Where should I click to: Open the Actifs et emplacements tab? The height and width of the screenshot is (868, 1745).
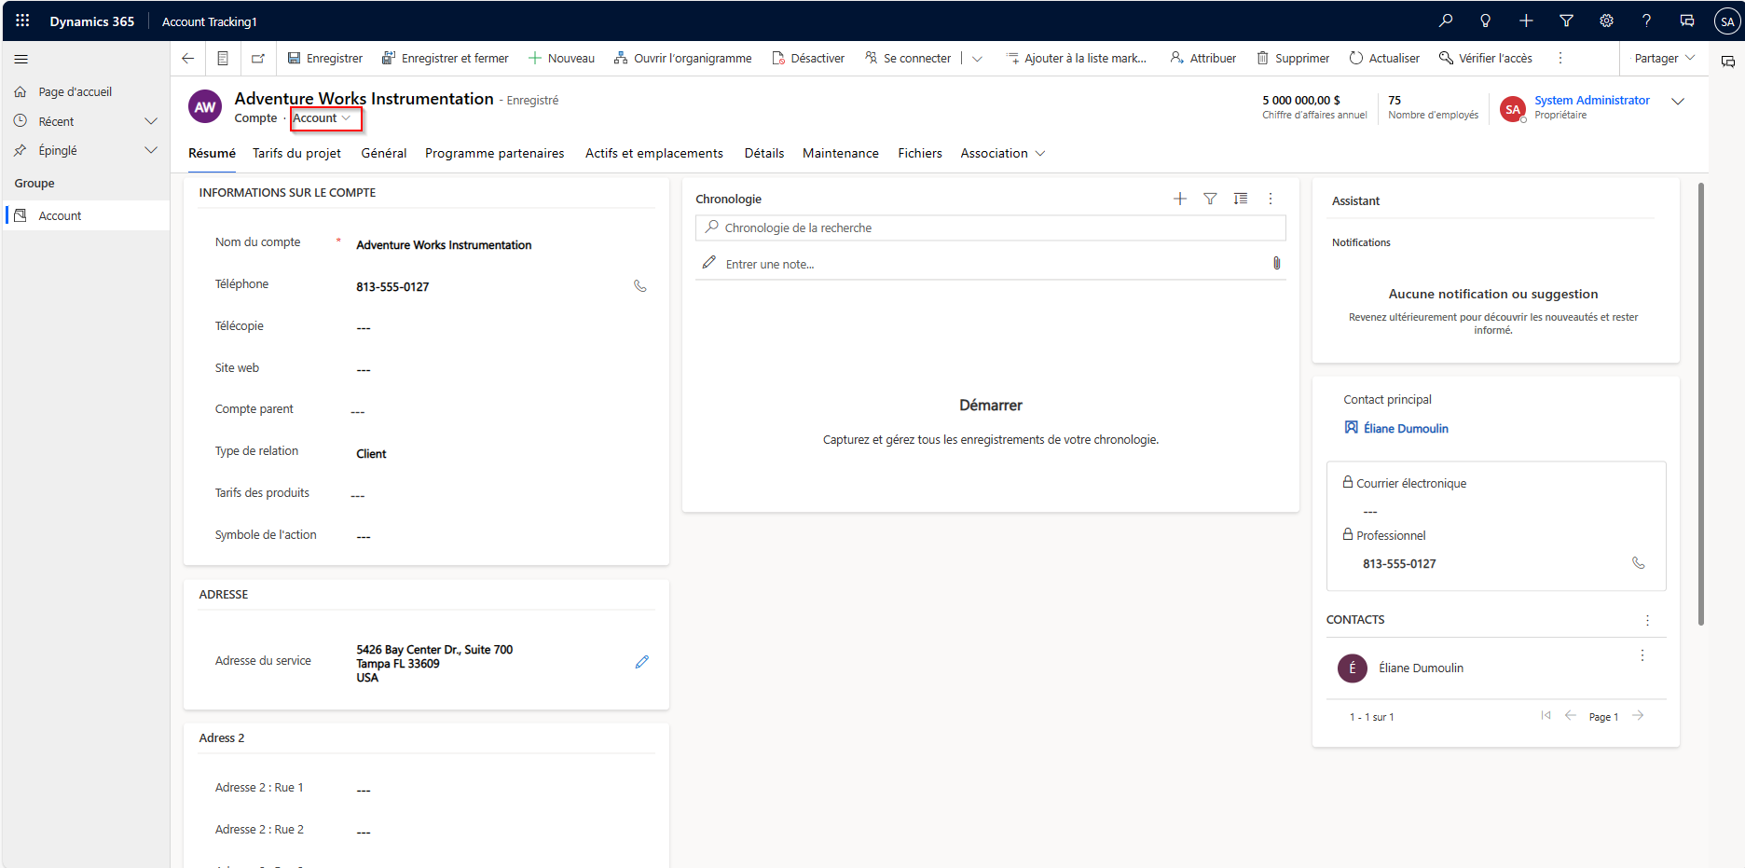[x=654, y=154]
